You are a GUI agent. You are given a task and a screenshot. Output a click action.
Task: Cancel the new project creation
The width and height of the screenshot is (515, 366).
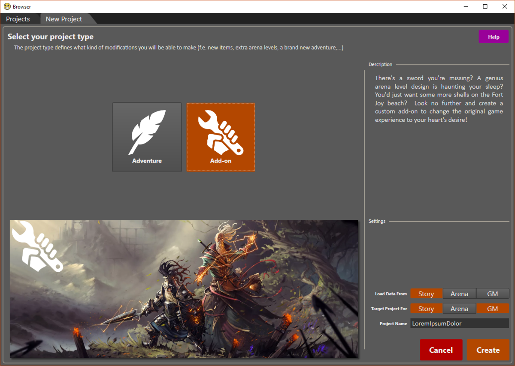tap(441, 350)
